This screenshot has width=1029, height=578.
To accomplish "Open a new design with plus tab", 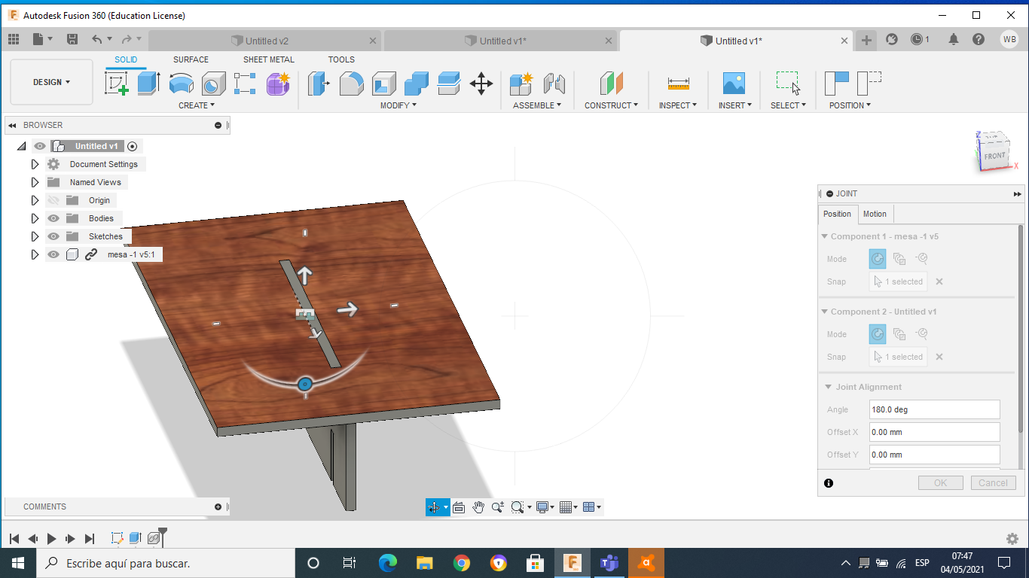I will click(866, 41).
